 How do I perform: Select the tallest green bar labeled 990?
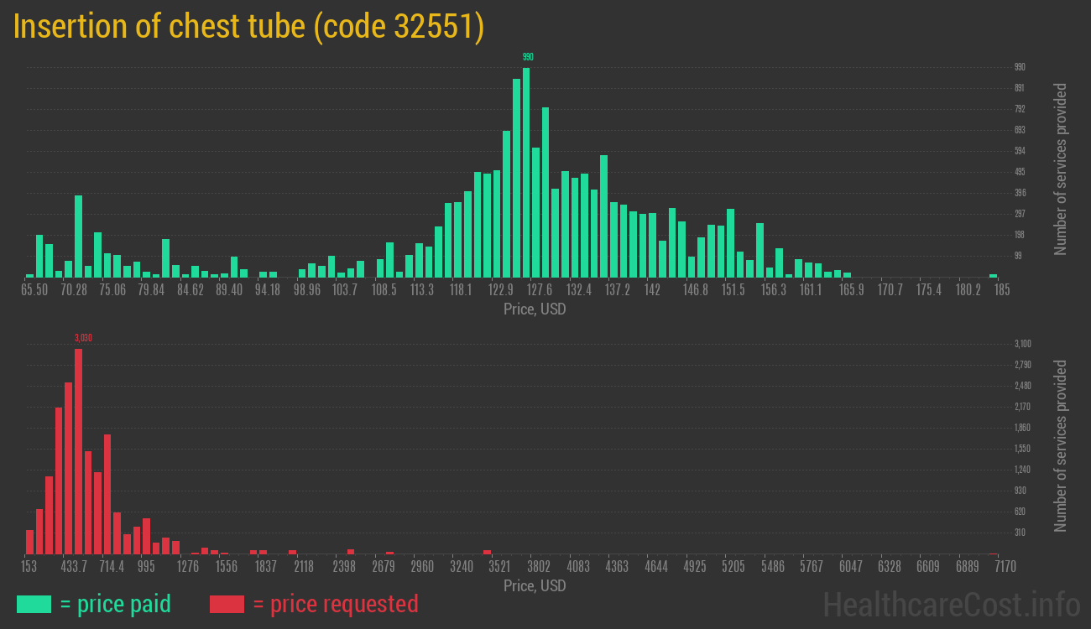coord(526,172)
